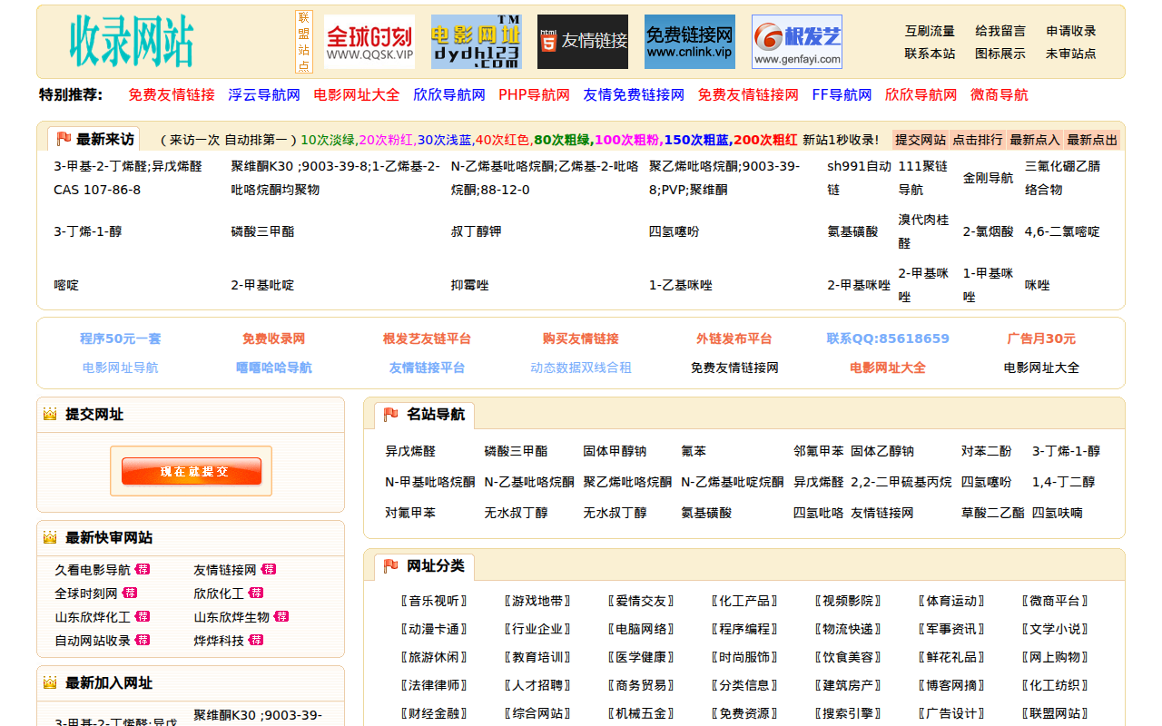This screenshot has width=1162, height=726.
Task: Click the flag icon beside 网址分类
Action: coord(390,566)
